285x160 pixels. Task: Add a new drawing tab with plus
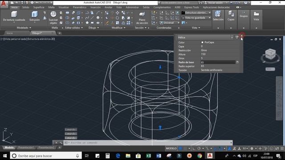pos(59,33)
